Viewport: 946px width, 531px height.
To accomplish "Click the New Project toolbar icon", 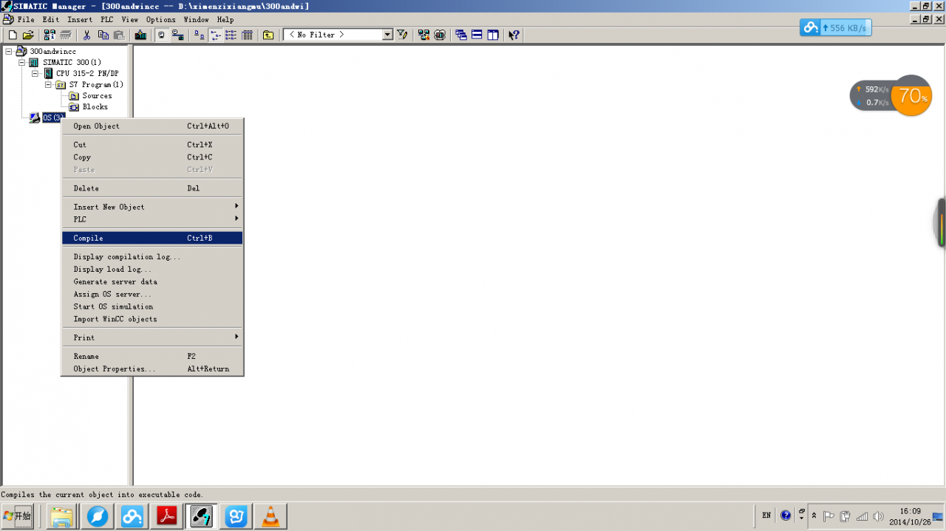I will (13, 35).
